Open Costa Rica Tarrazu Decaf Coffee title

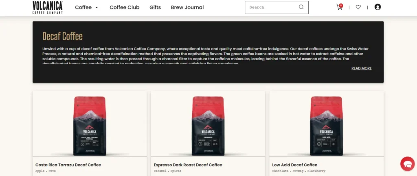click(68, 165)
